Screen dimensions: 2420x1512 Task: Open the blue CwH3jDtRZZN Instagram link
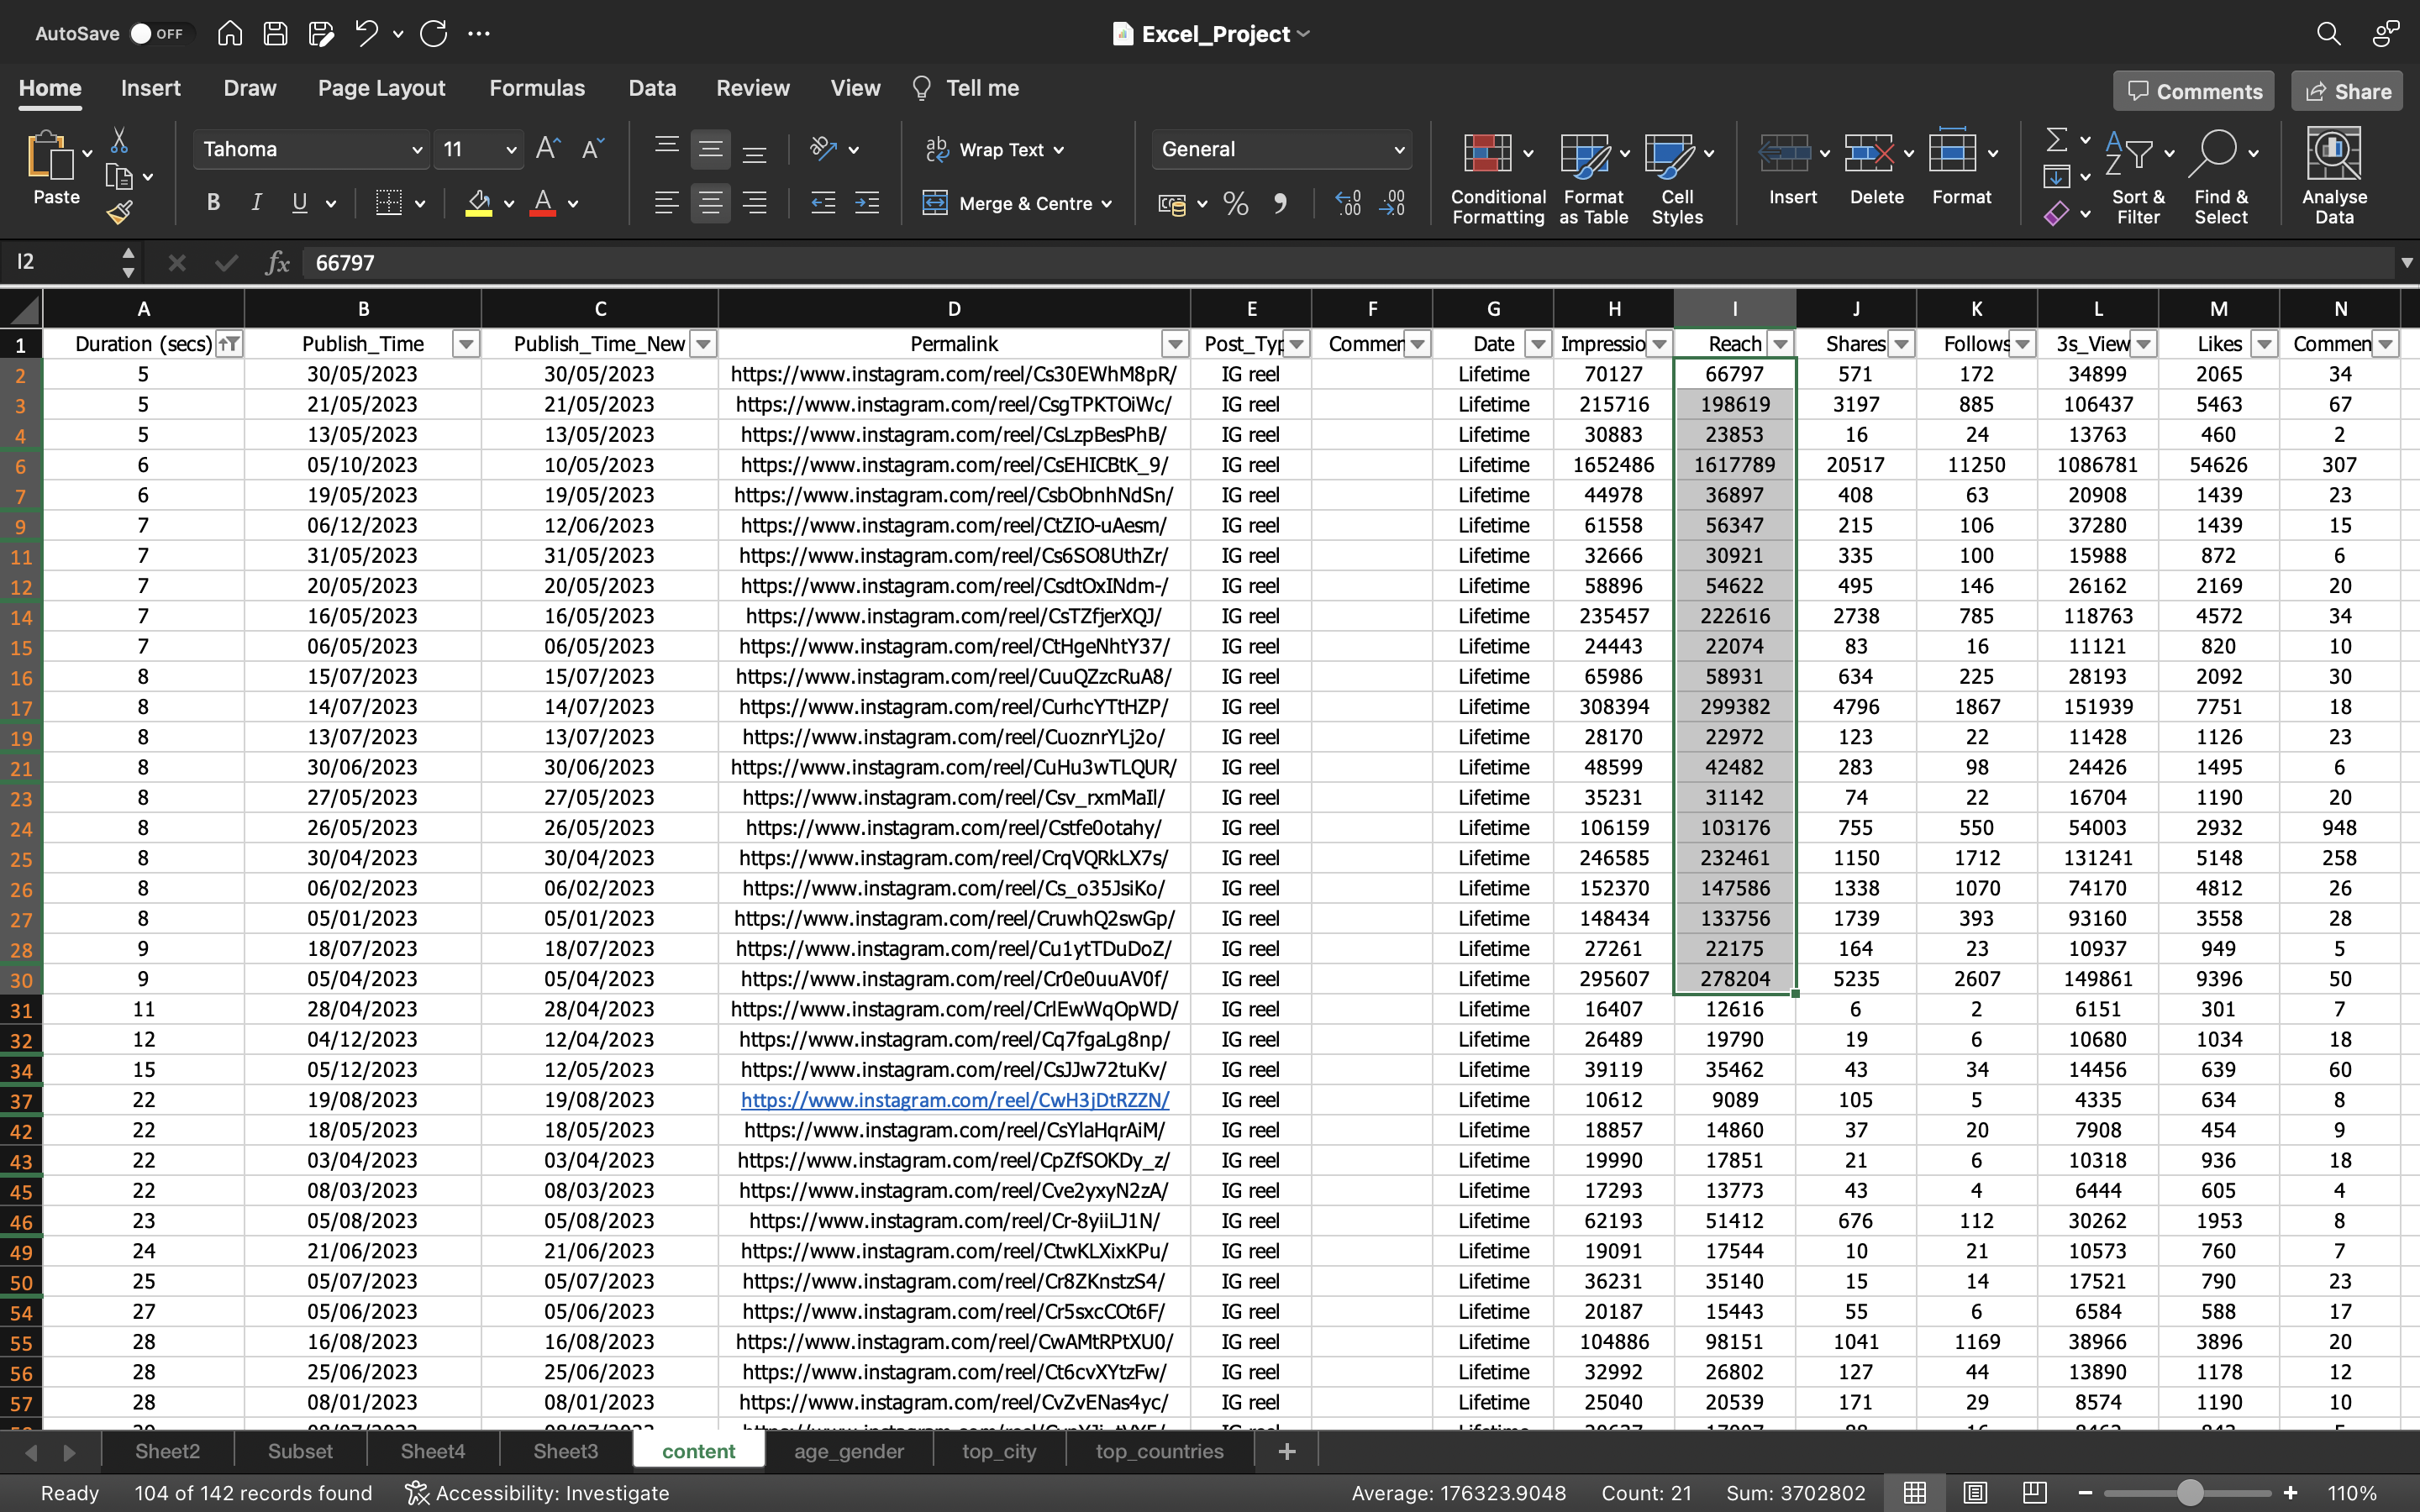[954, 1100]
